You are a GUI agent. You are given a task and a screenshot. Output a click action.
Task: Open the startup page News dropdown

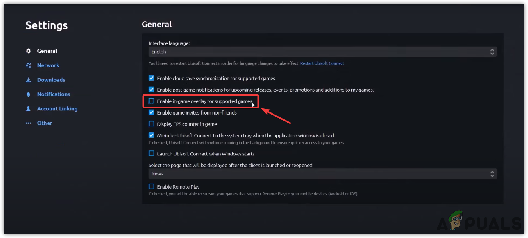pos(322,174)
